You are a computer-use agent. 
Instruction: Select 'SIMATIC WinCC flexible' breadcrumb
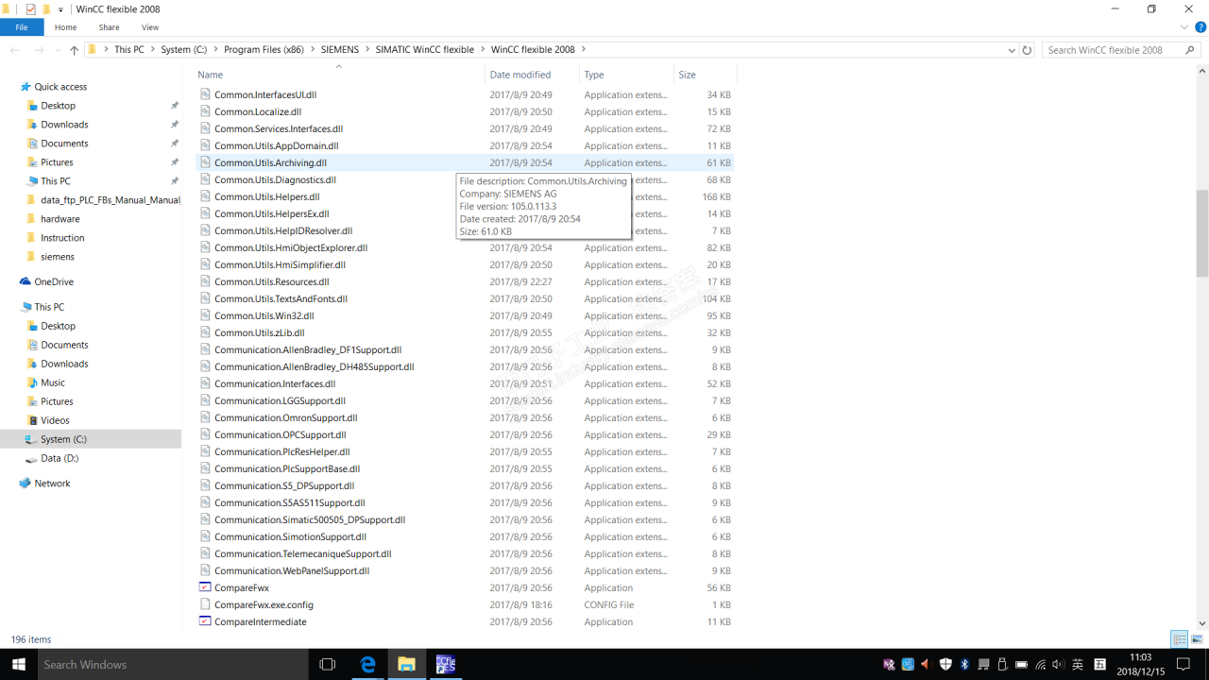pos(424,50)
